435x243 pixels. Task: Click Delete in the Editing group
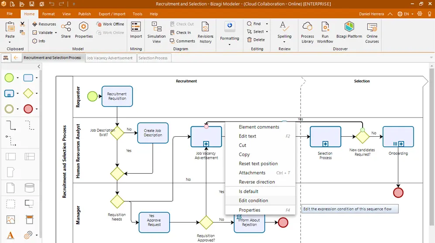pyautogui.click(x=256, y=40)
